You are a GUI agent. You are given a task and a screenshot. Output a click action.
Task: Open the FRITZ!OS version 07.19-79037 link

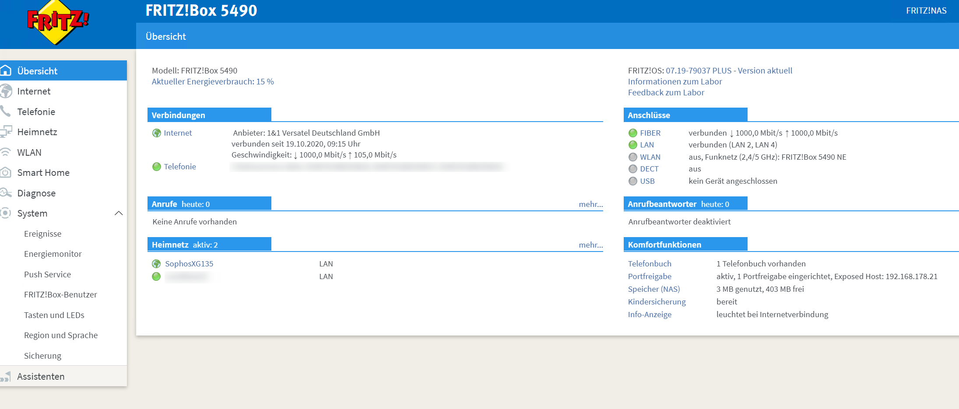[729, 70]
